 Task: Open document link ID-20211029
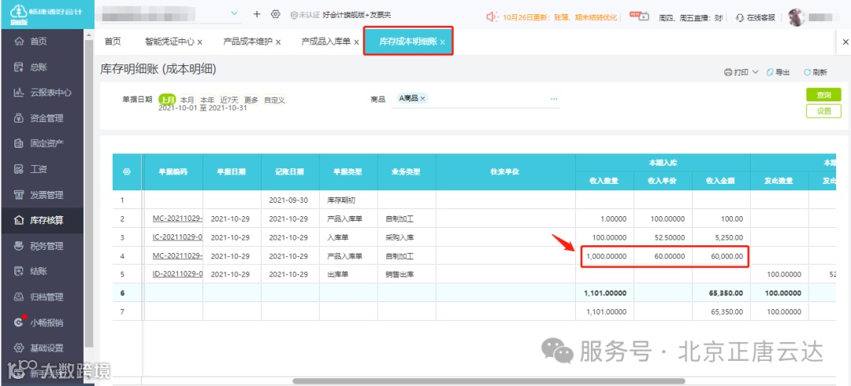point(178,274)
